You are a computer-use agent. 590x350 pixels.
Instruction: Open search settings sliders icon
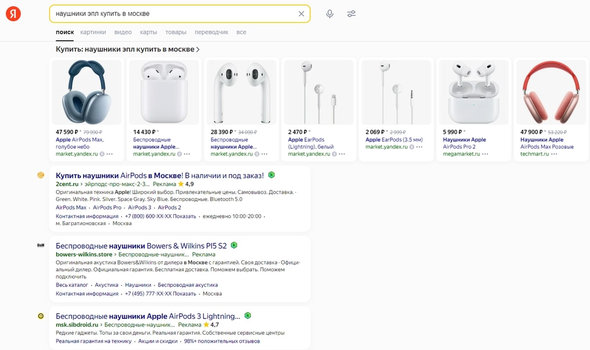[351, 14]
